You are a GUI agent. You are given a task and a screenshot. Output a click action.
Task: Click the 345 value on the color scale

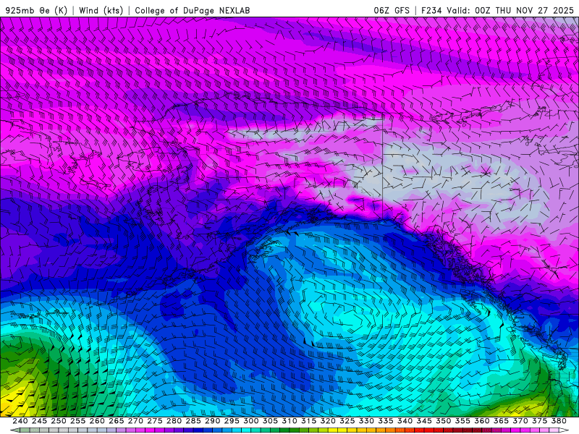(x=424, y=421)
